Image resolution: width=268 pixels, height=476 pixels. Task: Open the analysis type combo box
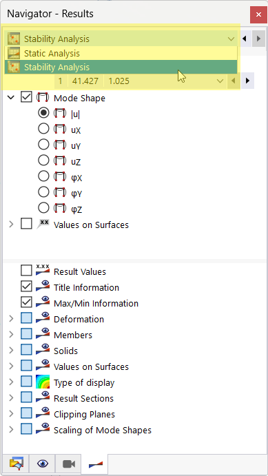[121, 39]
